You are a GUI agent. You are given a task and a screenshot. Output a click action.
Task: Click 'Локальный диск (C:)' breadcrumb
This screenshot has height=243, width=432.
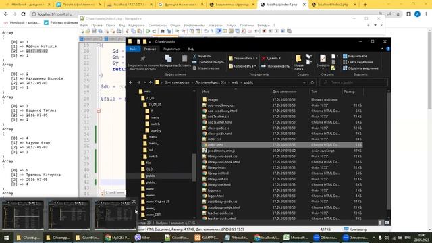[x=211, y=82]
